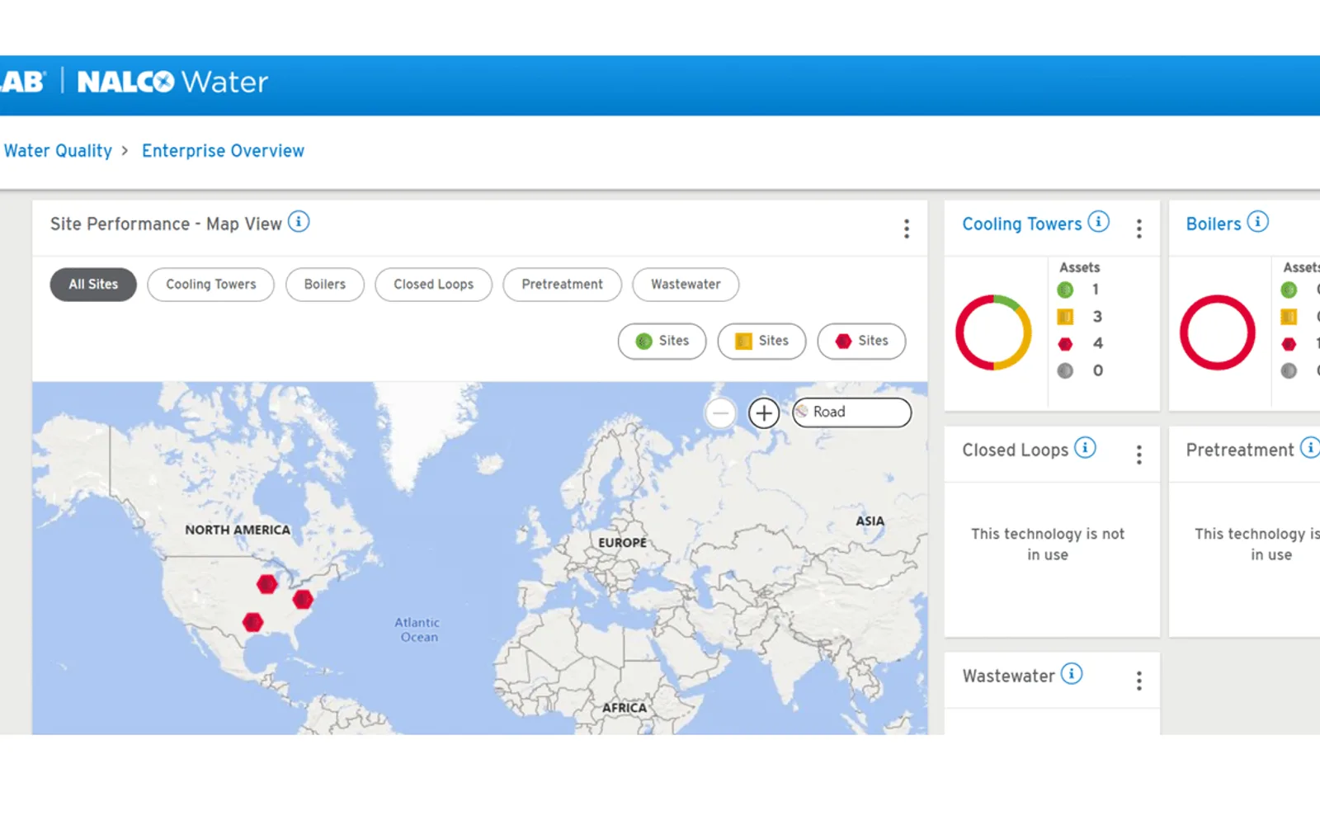This screenshot has height=825, width=1320.
Task: Open Cooling Towers card three-dot menu
Action: pyautogui.click(x=1139, y=229)
